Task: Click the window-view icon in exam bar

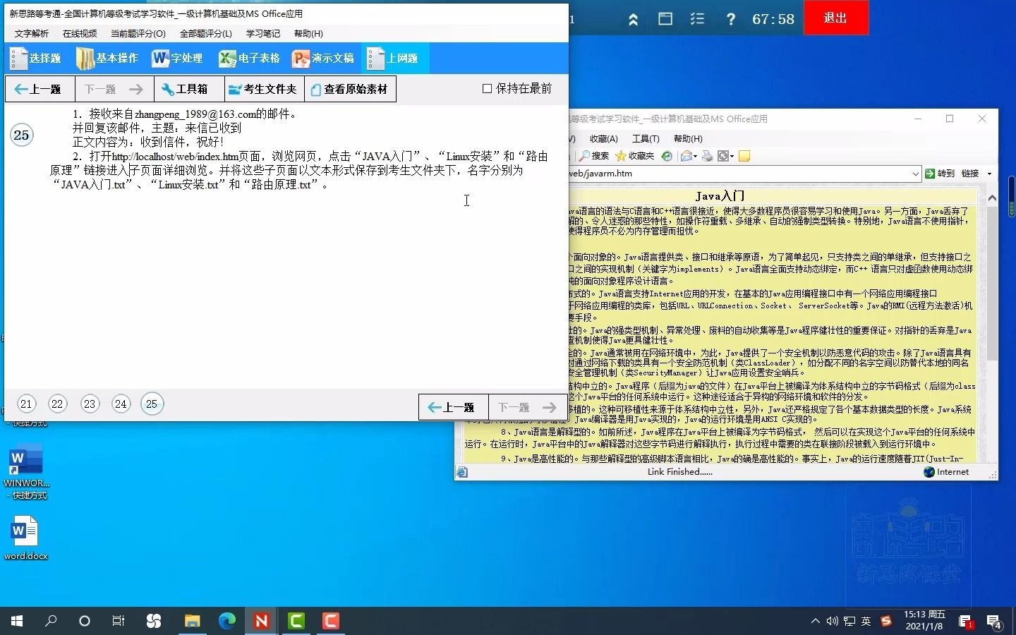Action: coord(665,19)
